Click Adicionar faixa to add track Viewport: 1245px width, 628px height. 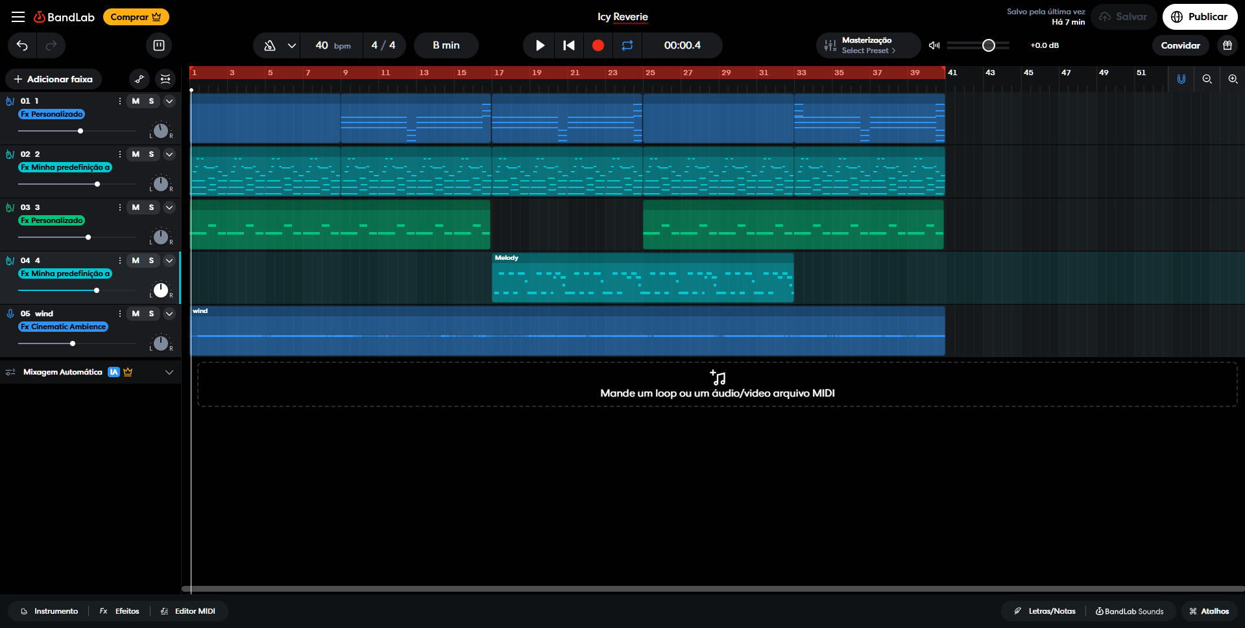[53, 79]
